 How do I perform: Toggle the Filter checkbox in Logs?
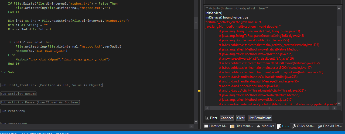coord(207,118)
